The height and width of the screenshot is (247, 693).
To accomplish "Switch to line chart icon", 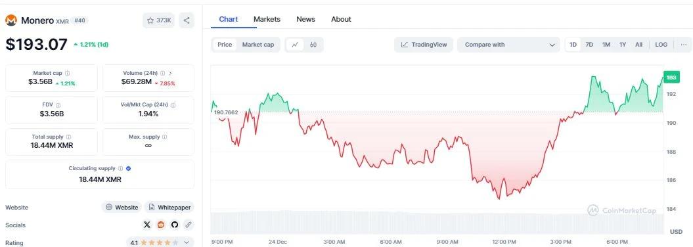I will tap(295, 45).
